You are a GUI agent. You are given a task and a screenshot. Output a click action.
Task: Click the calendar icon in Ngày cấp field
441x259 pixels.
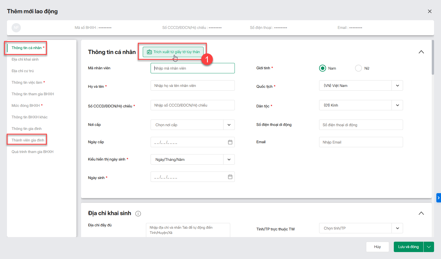click(230, 142)
